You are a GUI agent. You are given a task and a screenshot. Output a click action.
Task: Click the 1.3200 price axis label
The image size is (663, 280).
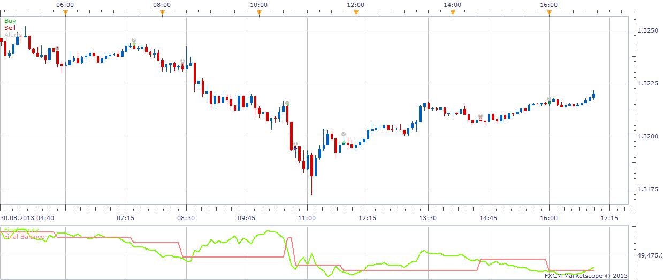click(647, 136)
